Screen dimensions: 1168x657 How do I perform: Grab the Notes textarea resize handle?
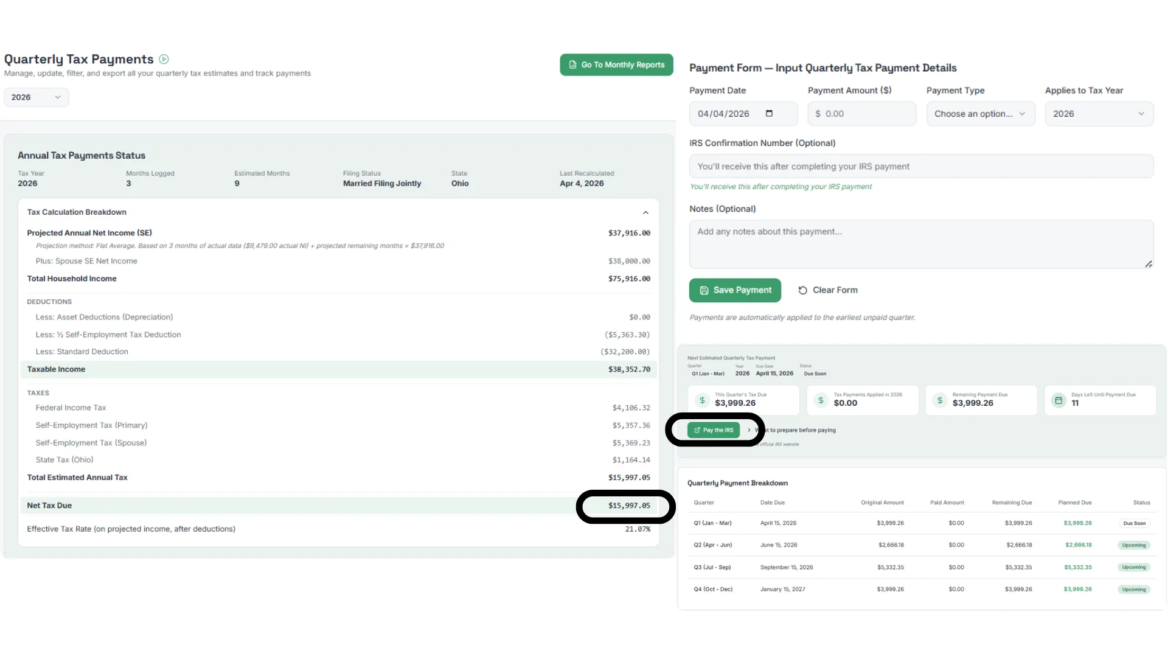tap(1148, 263)
